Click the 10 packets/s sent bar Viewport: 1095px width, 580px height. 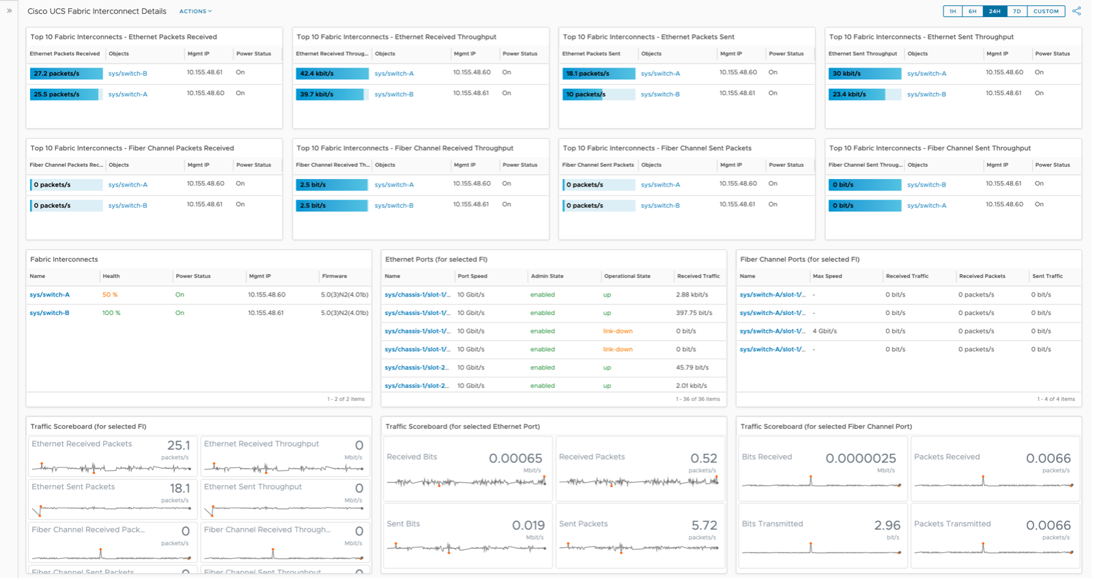point(599,94)
